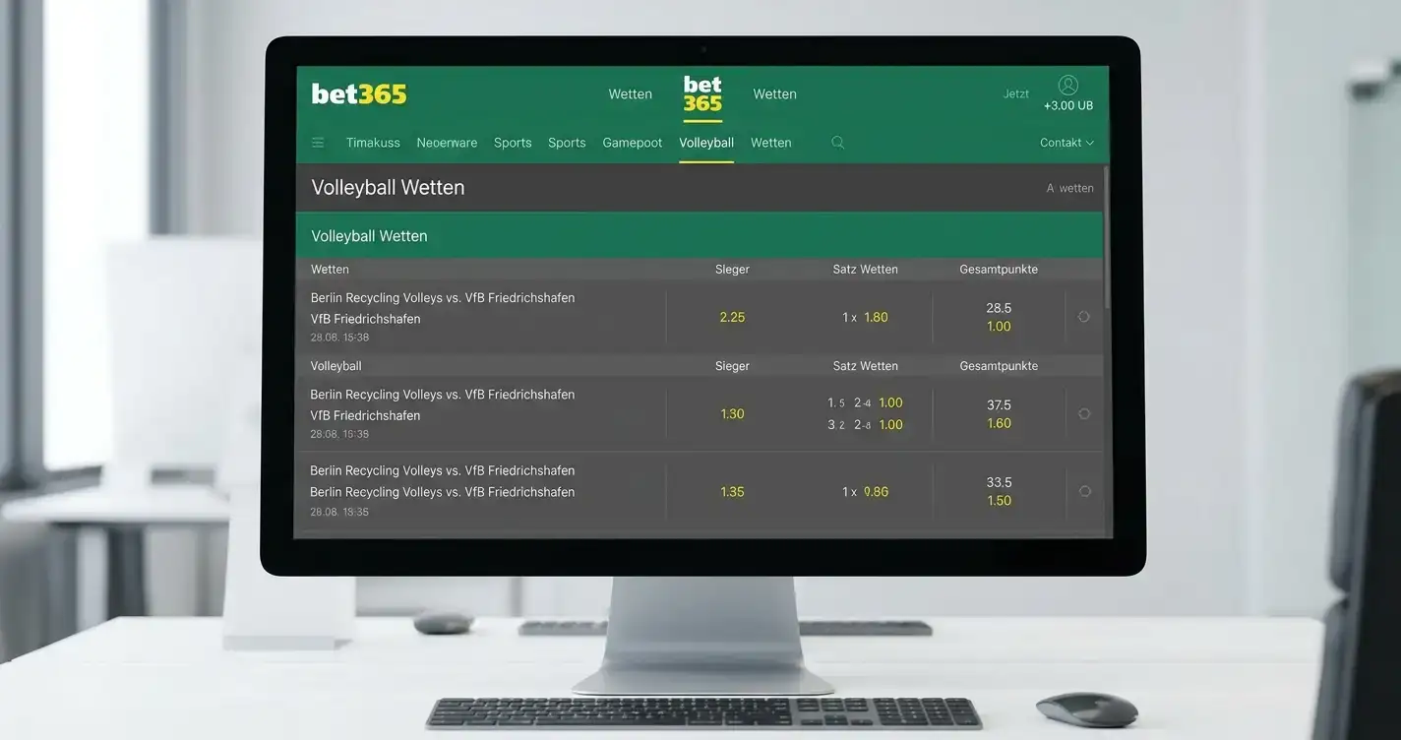Open the Gamepoot nav item
The height and width of the screenshot is (740, 1401).
pyautogui.click(x=633, y=143)
